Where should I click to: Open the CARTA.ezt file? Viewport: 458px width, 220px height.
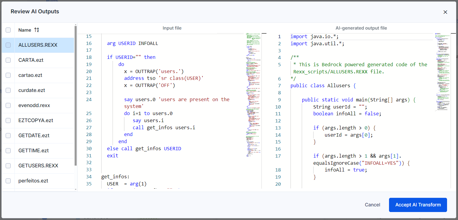tap(31, 60)
